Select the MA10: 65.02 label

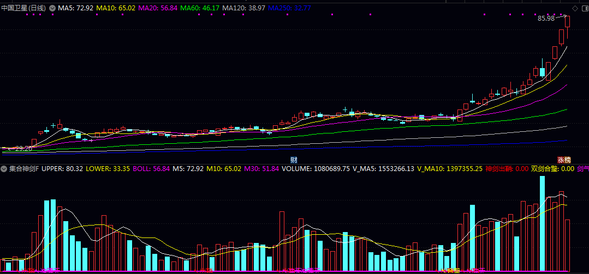tap(116, 8)
